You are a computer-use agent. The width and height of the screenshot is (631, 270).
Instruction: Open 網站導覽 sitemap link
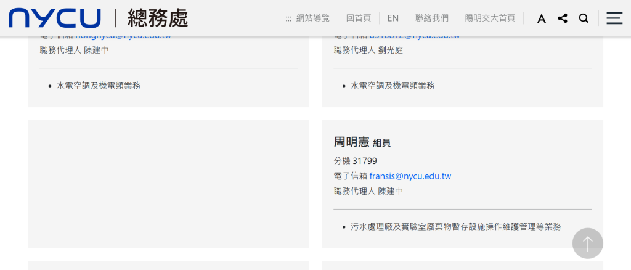313,18
